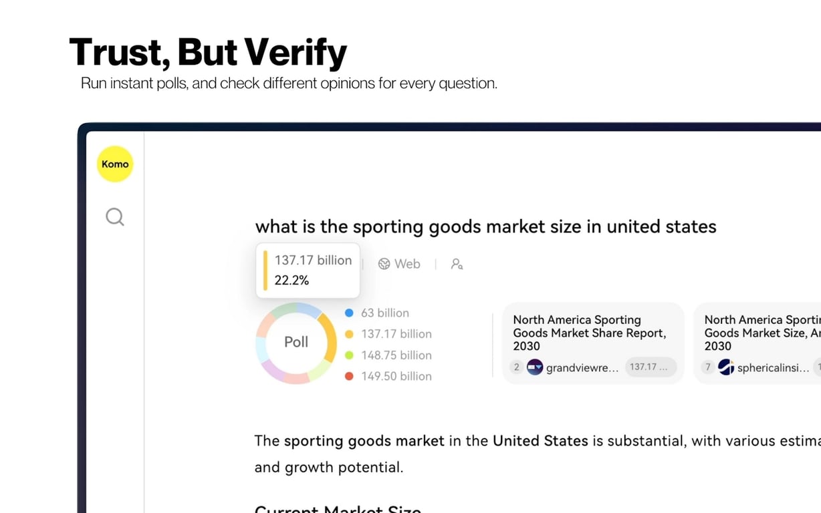The height and width of the screenshot is (513, 821).
Task: Open North America Sporting Goods Market Share Report
Action: click(589, 333)
